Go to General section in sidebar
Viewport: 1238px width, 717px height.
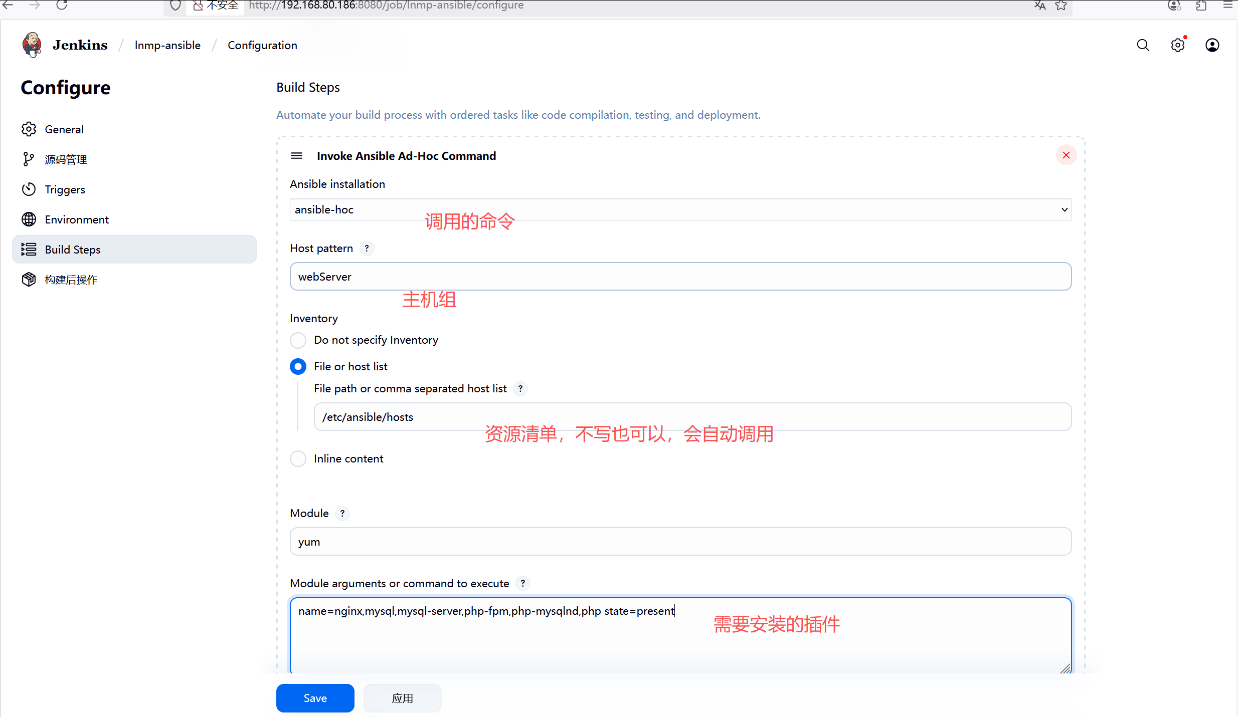pyautogui.click(x=134, y=129)
